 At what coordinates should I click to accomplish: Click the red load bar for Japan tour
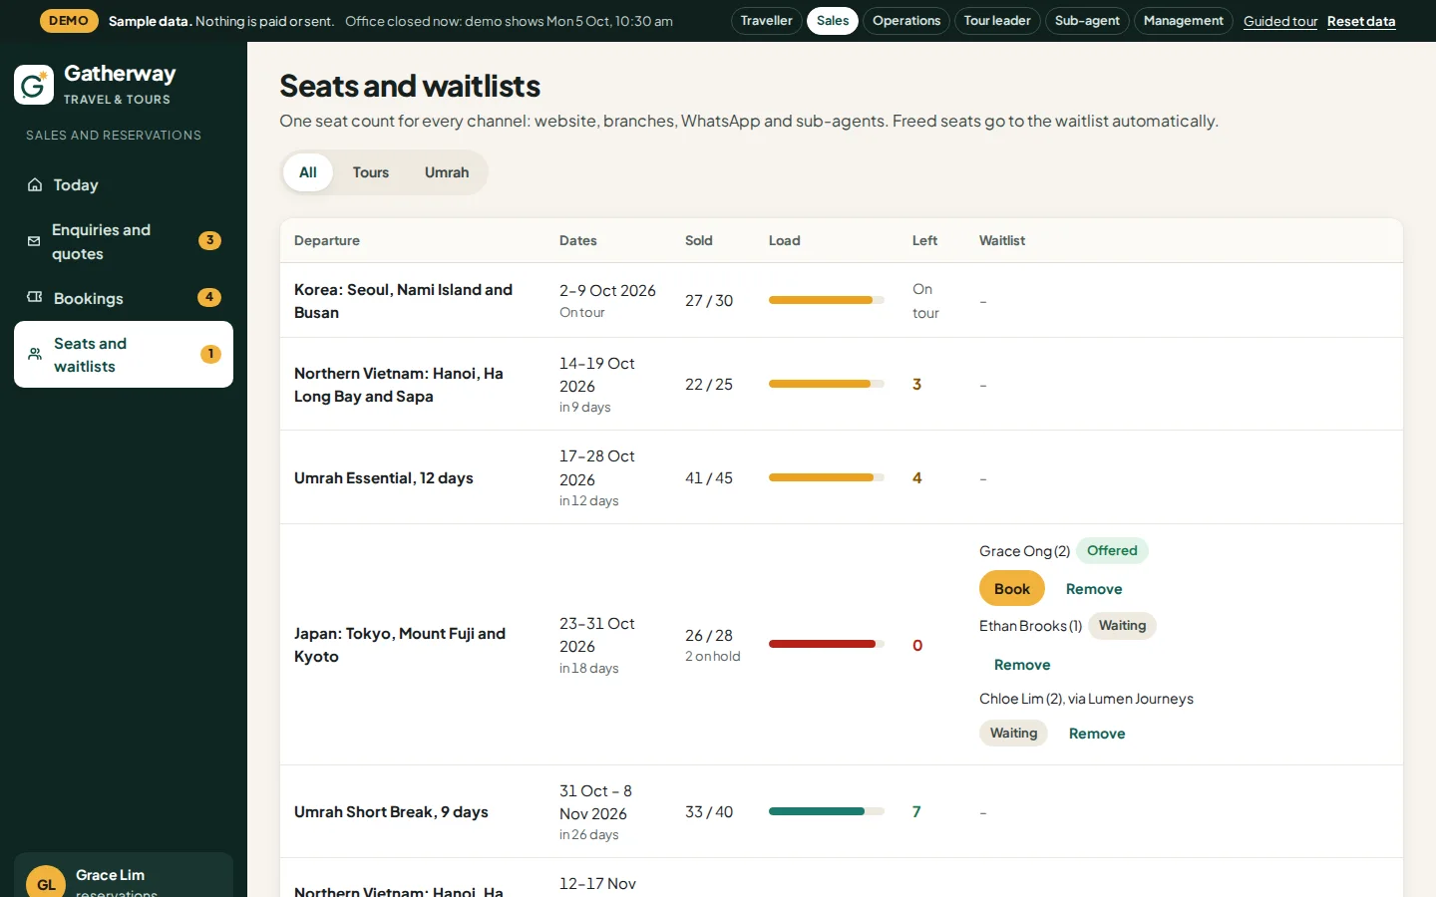[x=827, y=644]
